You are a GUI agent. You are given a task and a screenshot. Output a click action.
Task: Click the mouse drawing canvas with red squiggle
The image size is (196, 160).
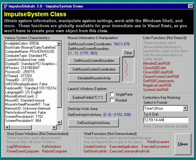tap(128, 69)
